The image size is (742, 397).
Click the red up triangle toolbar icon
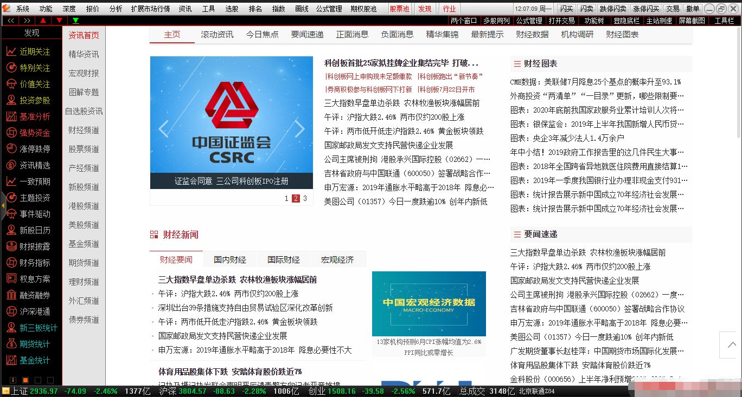tap(43, 21)
